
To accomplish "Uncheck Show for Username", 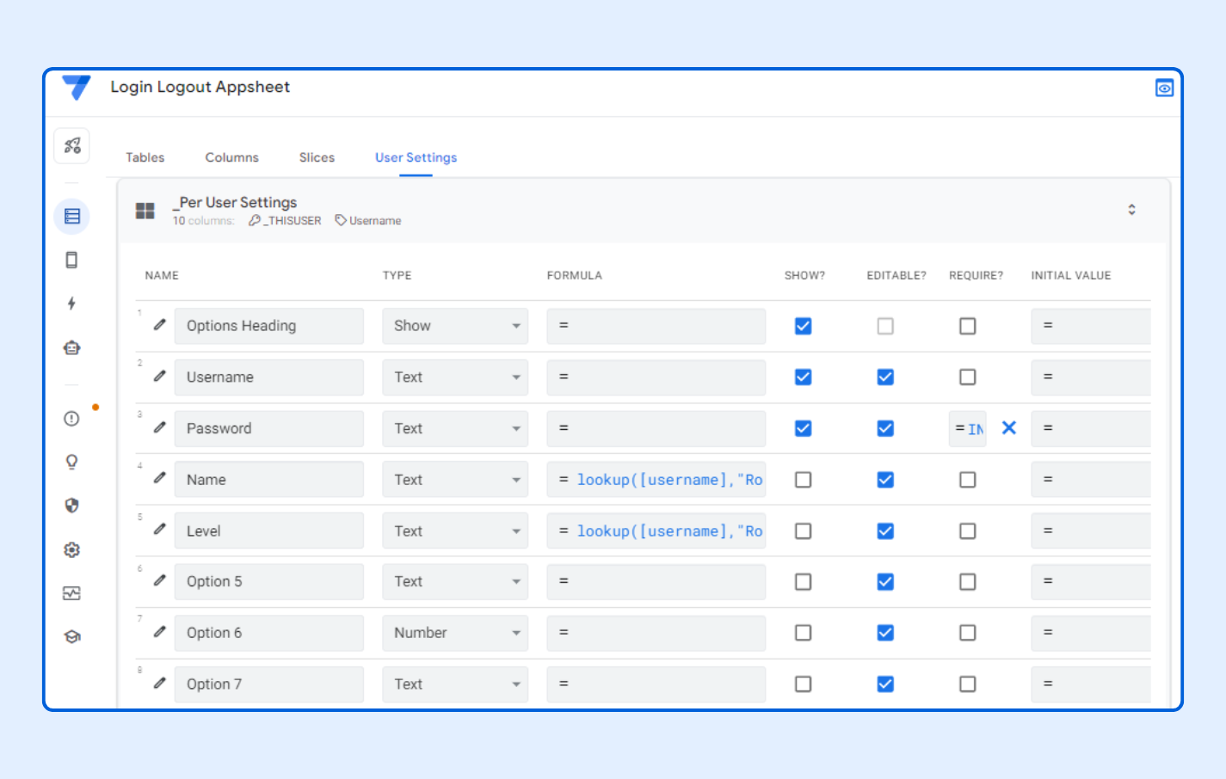I will pos(803,377).
